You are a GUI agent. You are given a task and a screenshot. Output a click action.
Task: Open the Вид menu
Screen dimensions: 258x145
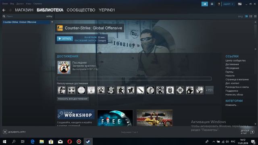(12, 4)
